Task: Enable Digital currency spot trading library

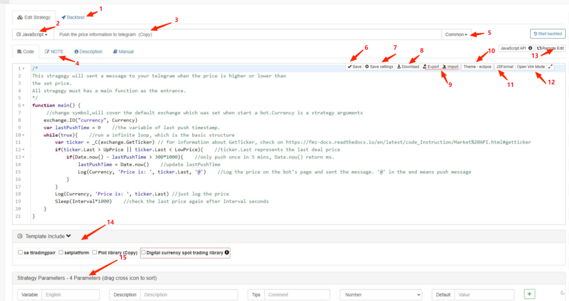Action: coord(143,253)
